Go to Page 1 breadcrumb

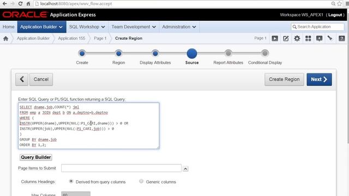(100, 38)
